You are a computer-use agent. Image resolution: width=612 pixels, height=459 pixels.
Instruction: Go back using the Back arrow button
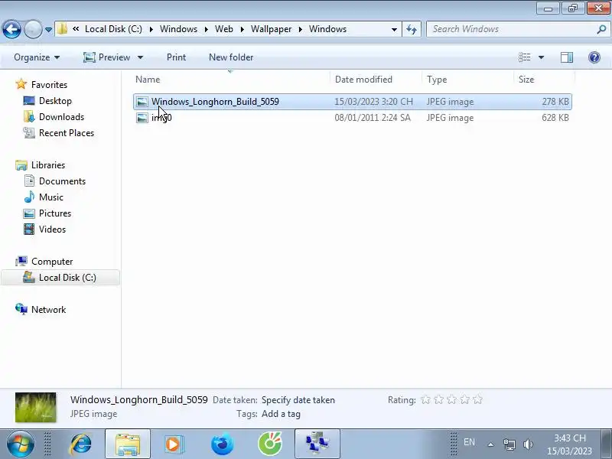point(11,29)
